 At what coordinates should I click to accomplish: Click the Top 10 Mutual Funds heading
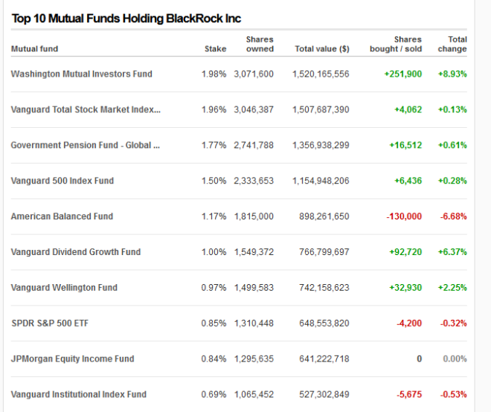(x=126, y=19)
